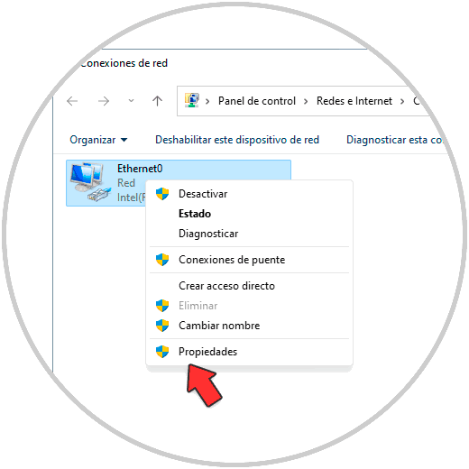Screen dimensions: 469x469
Task: Select the Ethernet0 adapter icon
Action: tap(89, 182)
